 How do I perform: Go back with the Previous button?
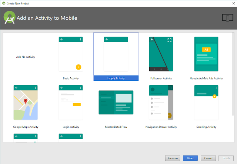(173, 158)
